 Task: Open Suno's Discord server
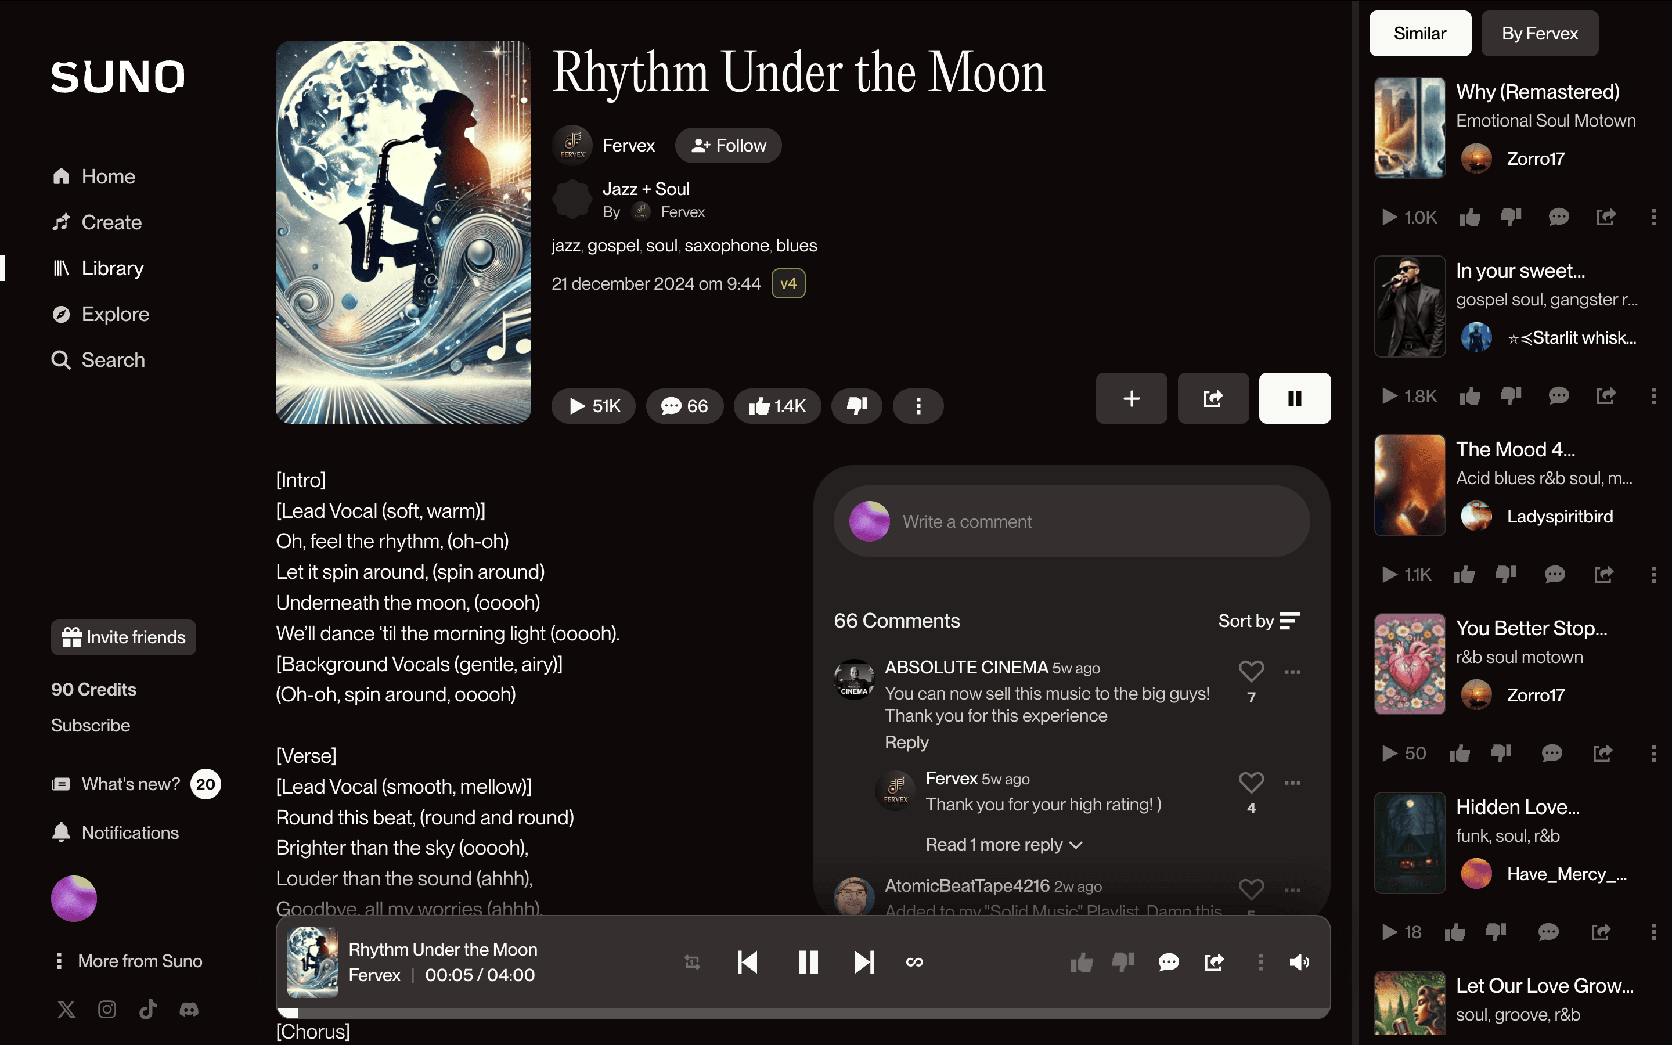tap(189, 1009)
